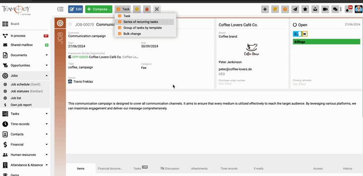Click owner Travis Freklaz
363x176 pixels.
click(83, 82)
